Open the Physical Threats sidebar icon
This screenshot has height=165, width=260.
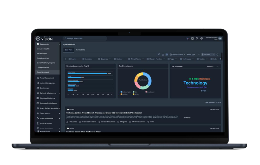(38, 123)
